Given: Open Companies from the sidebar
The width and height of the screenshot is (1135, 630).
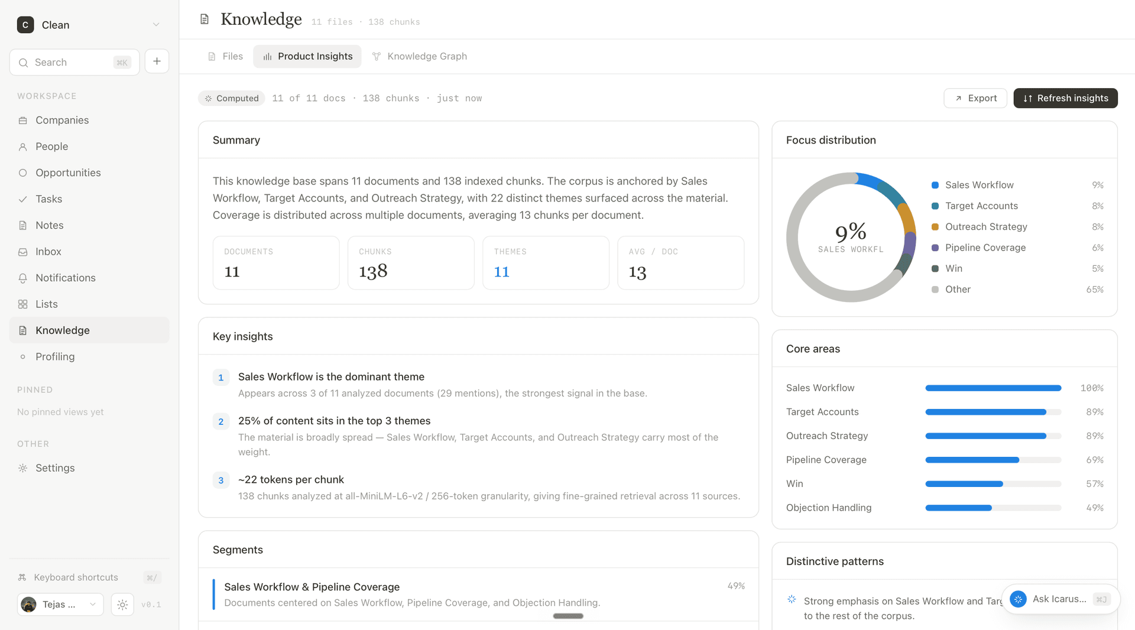Looking at the screenshot, I should point(89,120).
